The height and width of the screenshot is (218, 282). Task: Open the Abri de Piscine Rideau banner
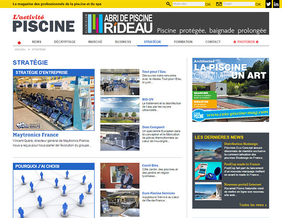pyautogui.click(x=176, y=24)
